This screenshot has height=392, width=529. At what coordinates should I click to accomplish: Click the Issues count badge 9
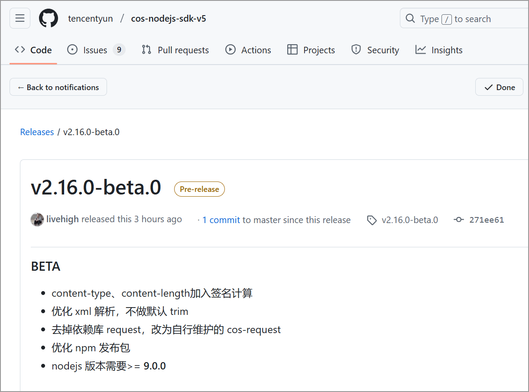119,50
